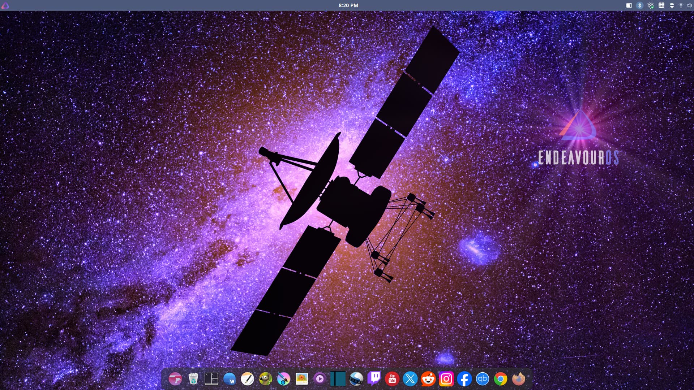Start Google Chrome from the dock
694x390 pixels.
point(501,379)
